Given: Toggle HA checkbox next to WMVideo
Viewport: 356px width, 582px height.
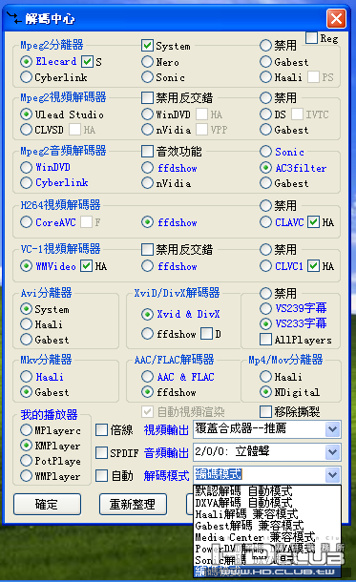Looking at the screenshot, I should [87, 266].
